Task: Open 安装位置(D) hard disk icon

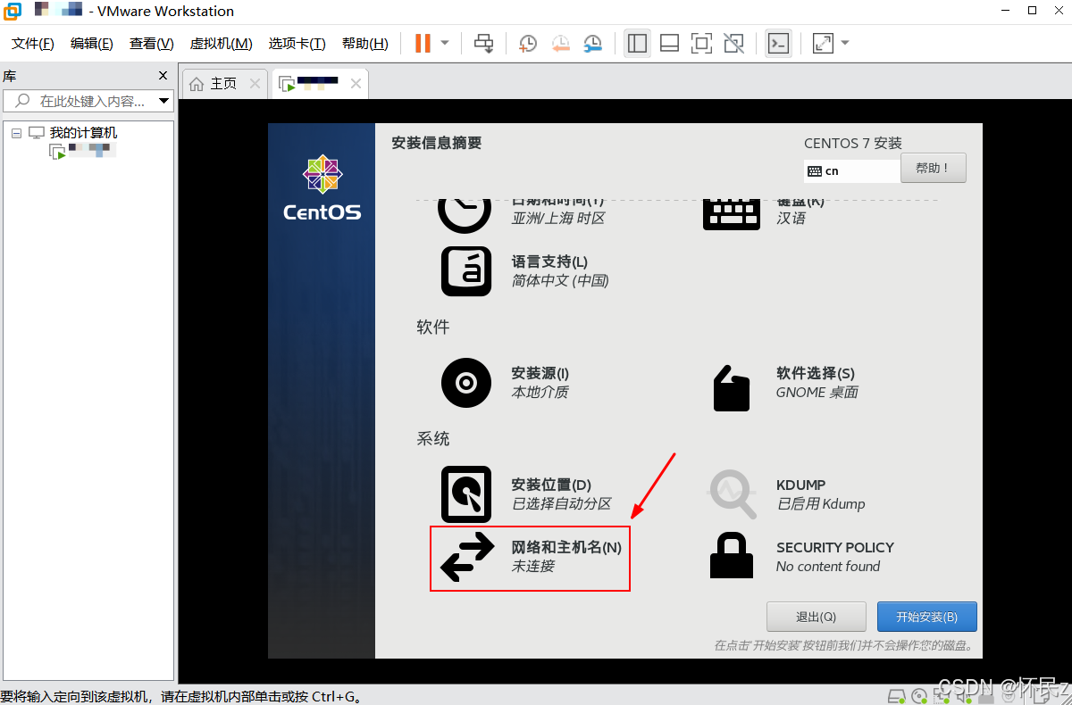Action: [x=466, y=493]
